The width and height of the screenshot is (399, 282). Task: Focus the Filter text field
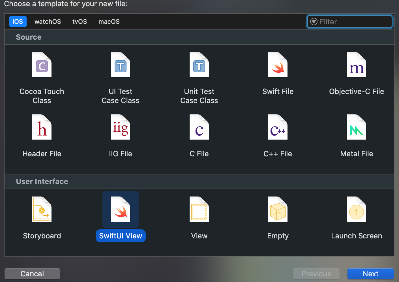pos(350,22)
